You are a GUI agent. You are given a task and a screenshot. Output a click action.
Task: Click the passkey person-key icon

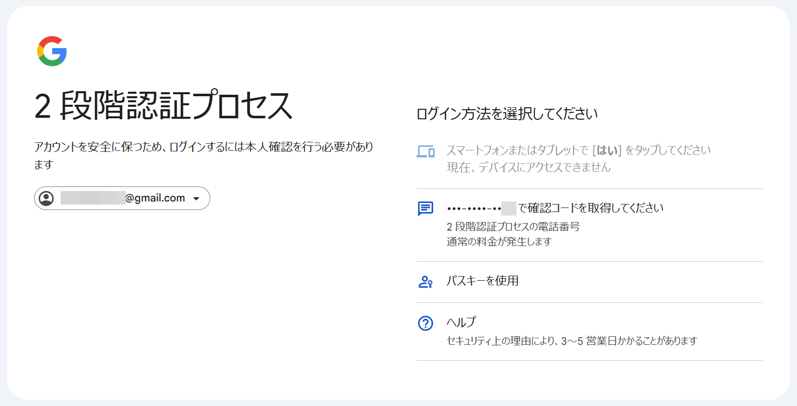pos(426,282)
